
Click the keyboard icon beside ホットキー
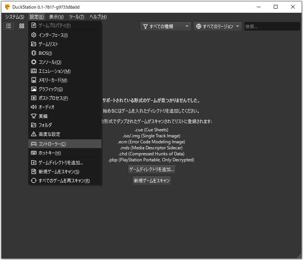click(34, 153)
